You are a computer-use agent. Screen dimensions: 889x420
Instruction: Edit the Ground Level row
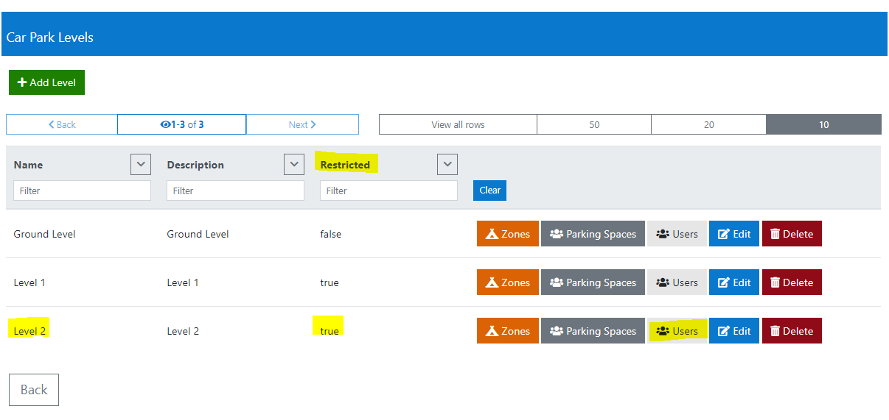tap(733, 234)
